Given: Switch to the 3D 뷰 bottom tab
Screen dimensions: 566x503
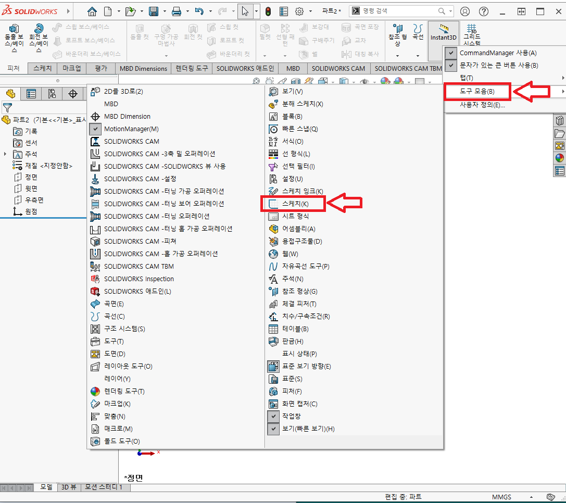Looking at the screenshot, I should [69, 487].
